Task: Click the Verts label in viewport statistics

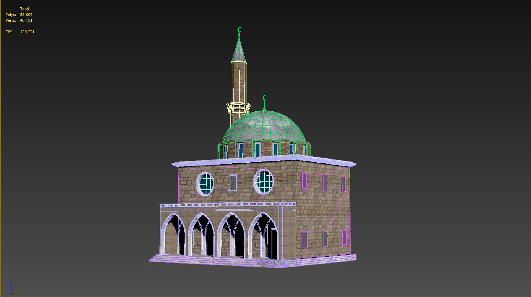Action: (x=11, y=20)
